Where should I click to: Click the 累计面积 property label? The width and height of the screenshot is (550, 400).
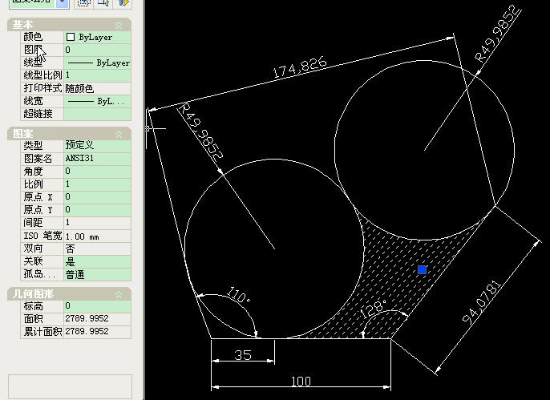[42, 332]
